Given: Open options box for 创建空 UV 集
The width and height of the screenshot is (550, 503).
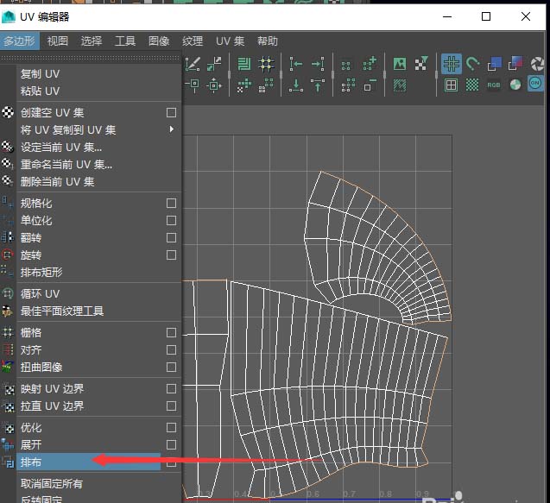Looking at the screenshot, I should tap(171, 113).
